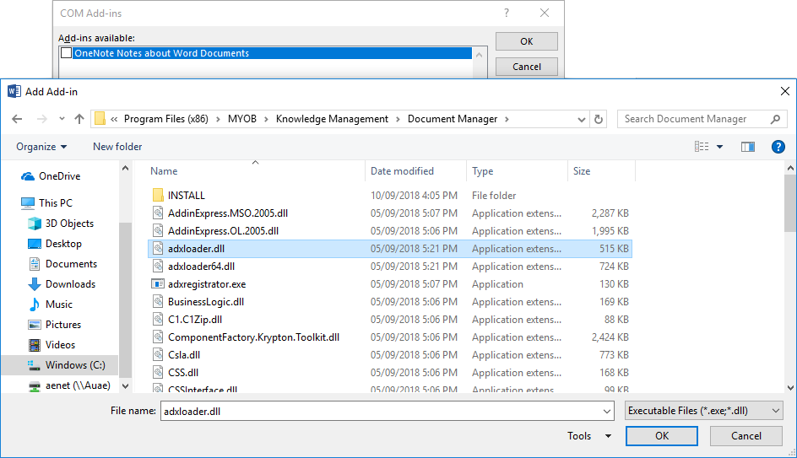Sort files by Size column header
Screen dimensions: 797x458
[582, 171]
